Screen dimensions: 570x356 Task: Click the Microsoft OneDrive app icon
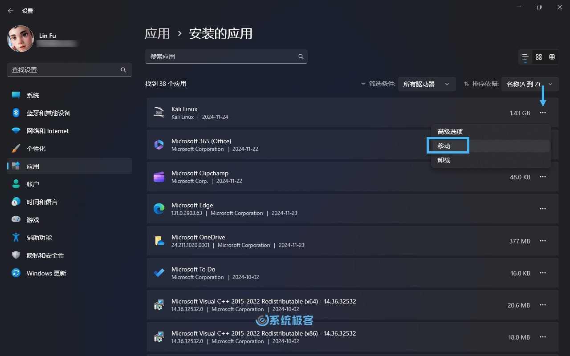click(159, 241)
